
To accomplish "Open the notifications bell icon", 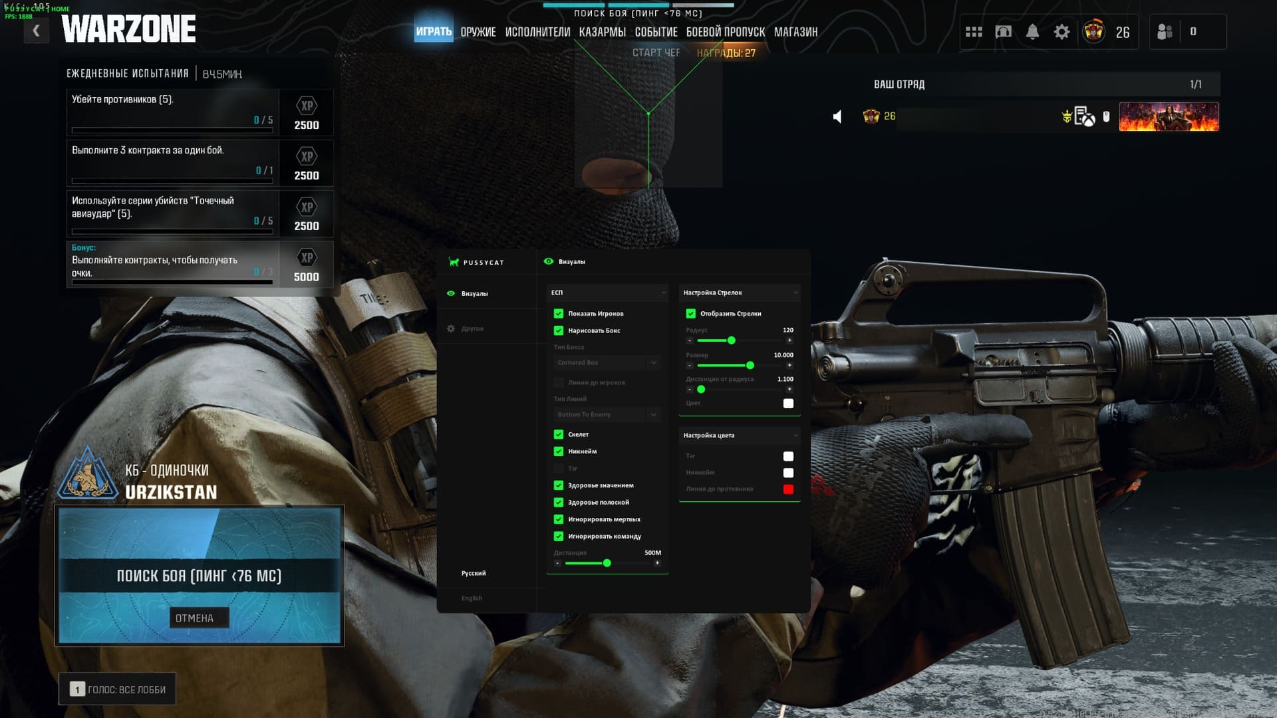I will (1032, 32).
